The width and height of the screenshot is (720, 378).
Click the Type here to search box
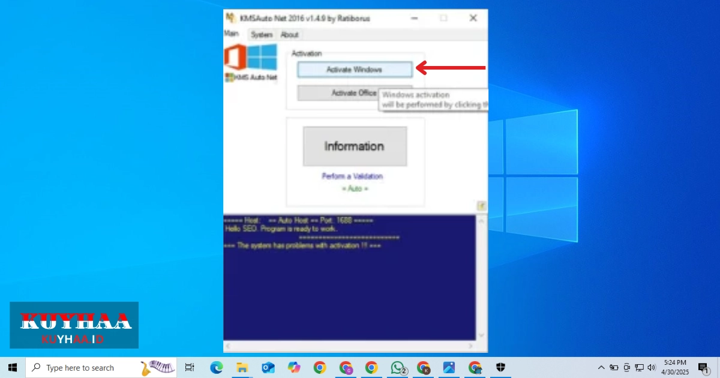[90, 368]
